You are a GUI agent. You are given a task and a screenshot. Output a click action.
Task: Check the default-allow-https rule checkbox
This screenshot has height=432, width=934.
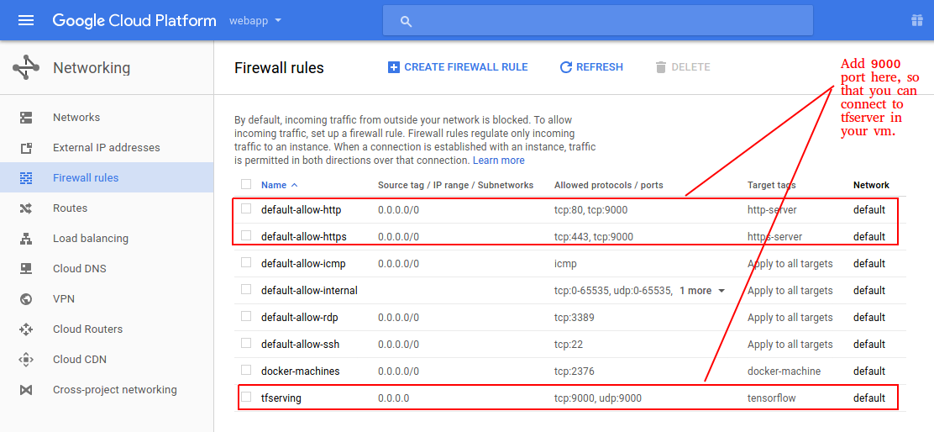(x=246, y=235)
